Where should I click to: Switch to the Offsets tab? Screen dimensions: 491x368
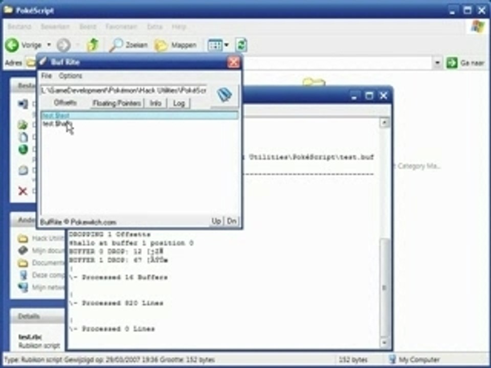pos(65,103)
